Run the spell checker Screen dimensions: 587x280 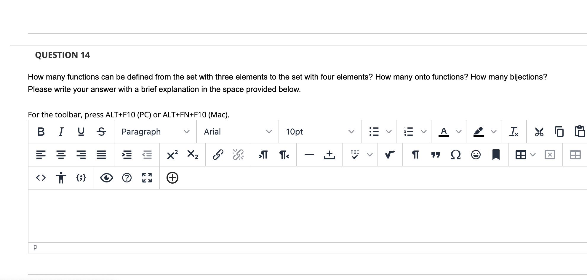354,154
